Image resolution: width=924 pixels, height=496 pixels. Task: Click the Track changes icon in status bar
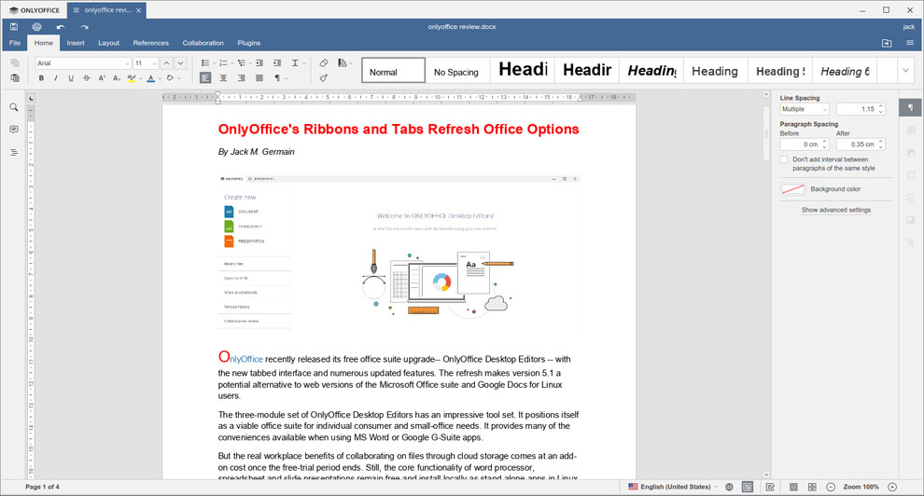tap(770, 488)
